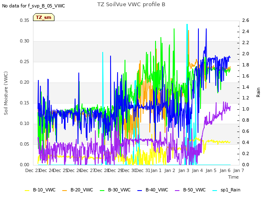Select the B-20_VWC legend entry
The height and width of the screenshot is (198, 264).
click(78, 190)
